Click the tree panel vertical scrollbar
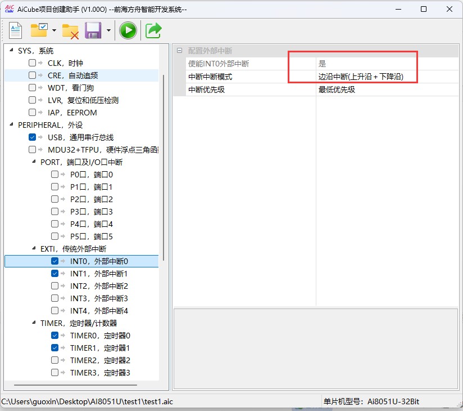Viewport: 463px width, 411px height. 164,167
